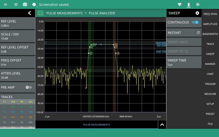Open the Sweep menu item
Viewport: 219px width, 137px height.
click(x=210, y=54)
